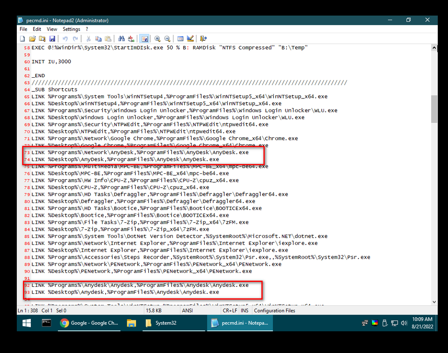Open a file using the Open folder icon
The image size is (448, 353).
(x=32, y=38)
